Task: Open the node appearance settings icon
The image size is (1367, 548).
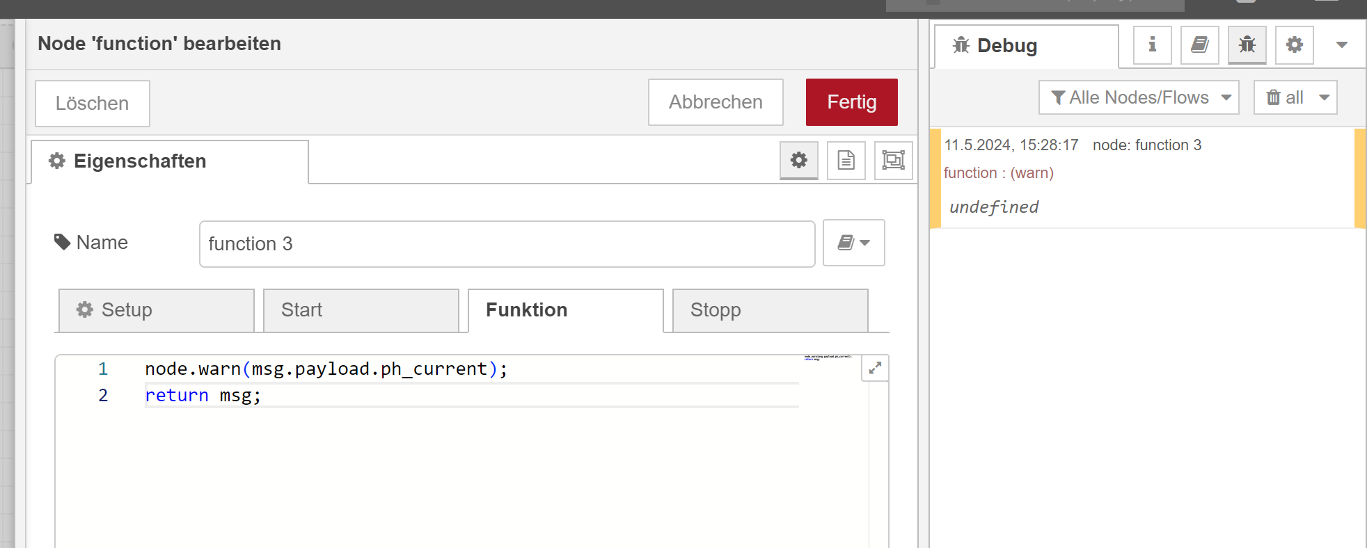Action: [x=893, y=161]
